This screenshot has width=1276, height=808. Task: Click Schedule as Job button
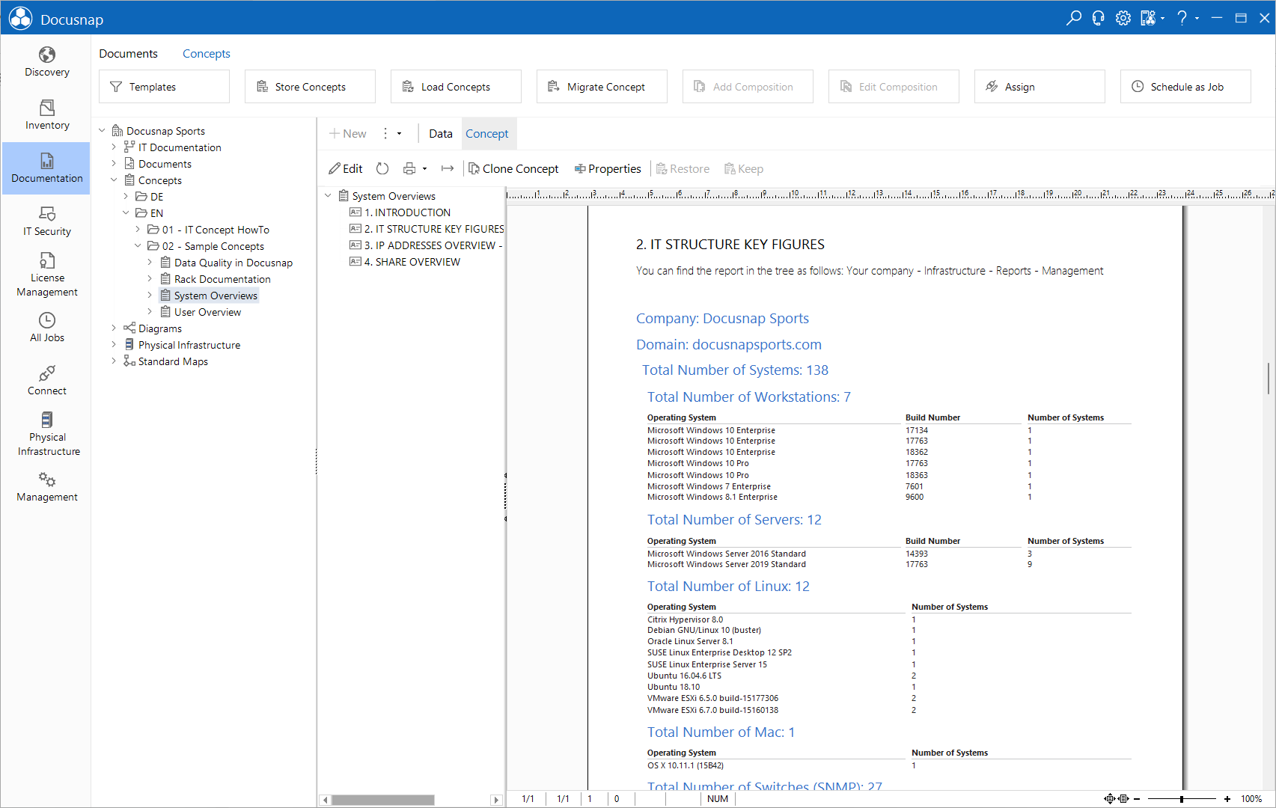[1185, 87]
